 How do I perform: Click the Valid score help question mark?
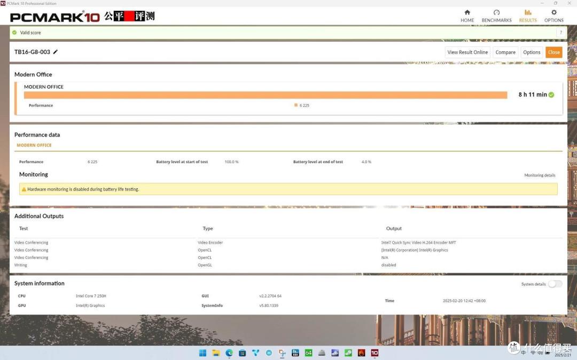(561, 33)
